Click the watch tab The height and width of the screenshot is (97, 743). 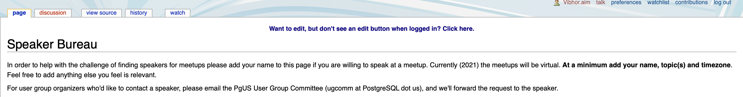pos(178,13)
